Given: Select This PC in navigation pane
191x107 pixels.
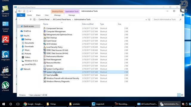Looking at the screenshot, I should pyautogui.click(x=27, y=36).
